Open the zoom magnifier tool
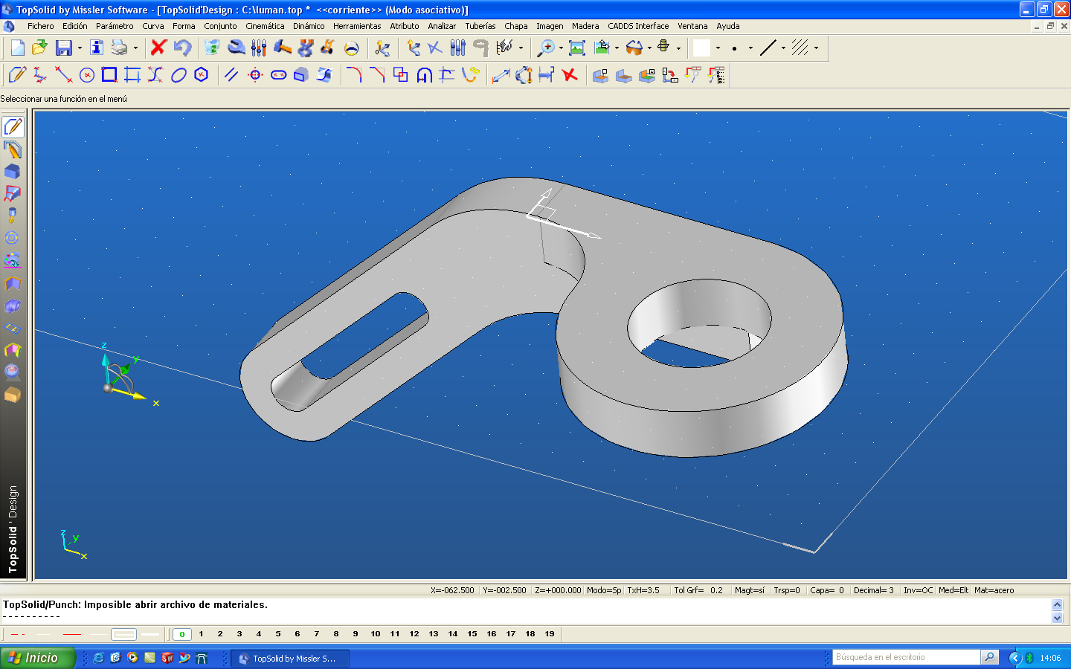This screenshot has width=1071, height=669. (x=546, y=48)
